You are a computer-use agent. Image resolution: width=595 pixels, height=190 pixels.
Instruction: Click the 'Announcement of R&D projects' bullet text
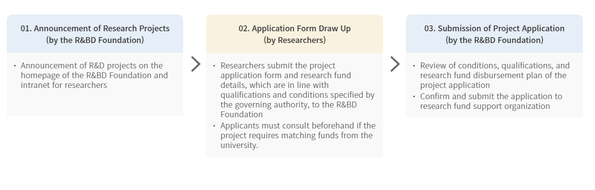click(94, 75)
